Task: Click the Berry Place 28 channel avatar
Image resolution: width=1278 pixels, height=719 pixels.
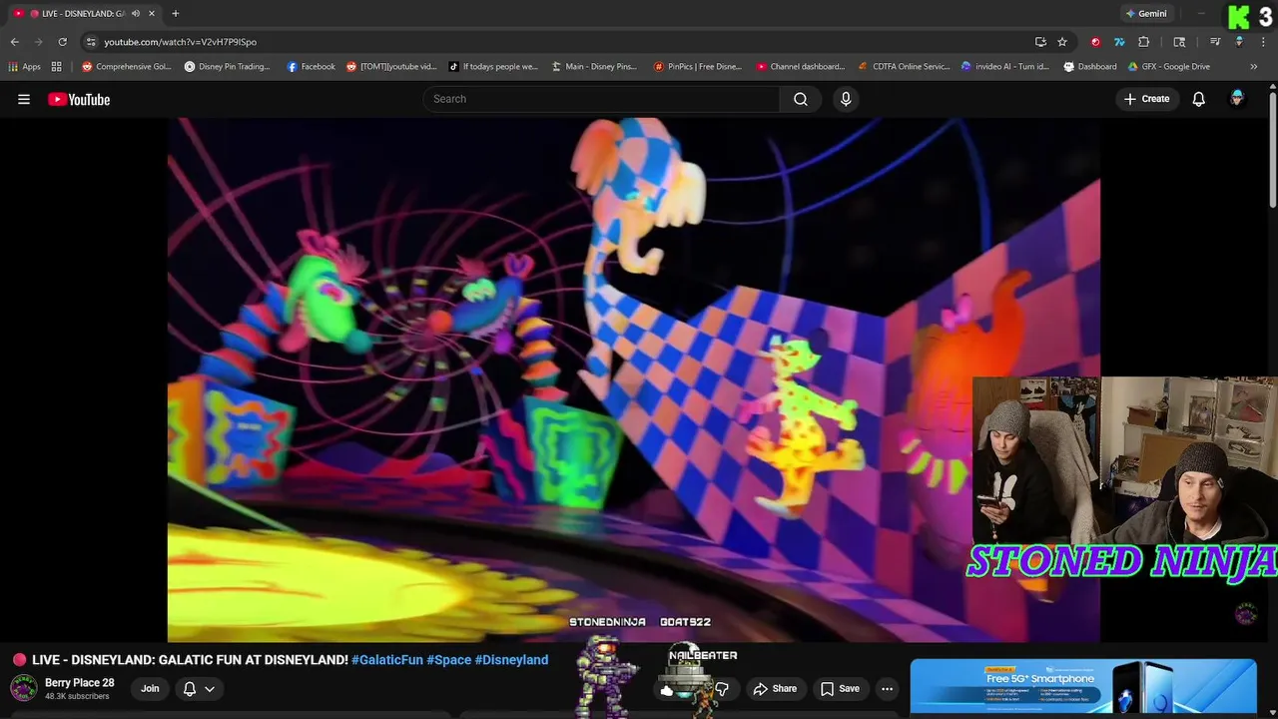Action: [24, 688]
